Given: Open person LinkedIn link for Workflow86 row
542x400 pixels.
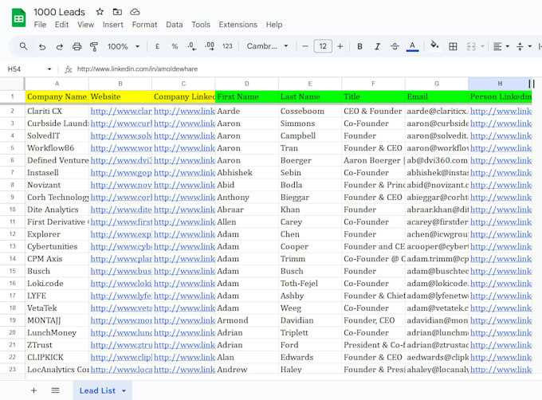Looking at the screenshot, I should [501, 148].
